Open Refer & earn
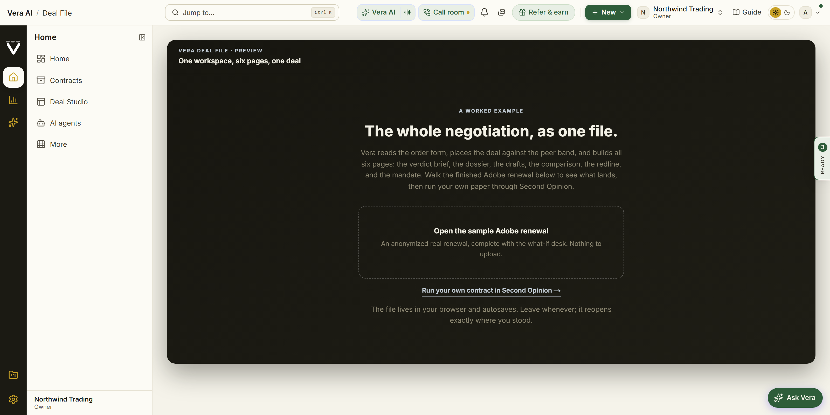 click(544, 12)
